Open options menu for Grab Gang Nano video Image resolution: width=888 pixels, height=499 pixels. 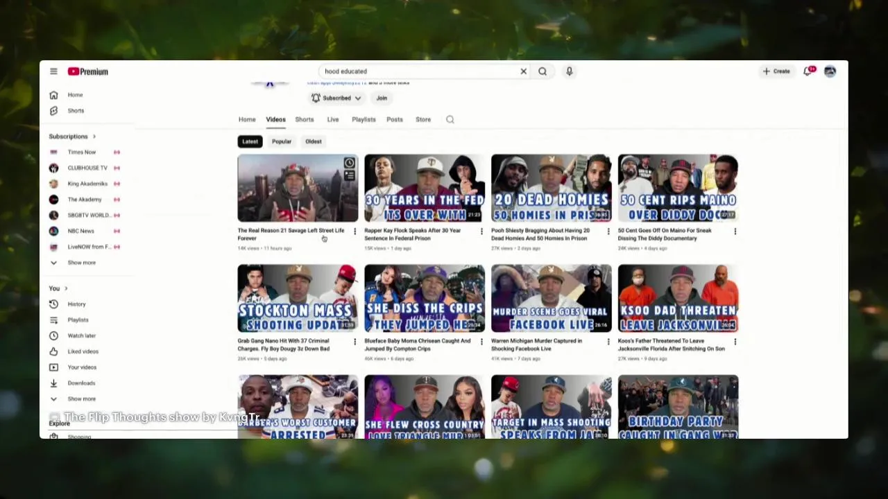point(355,342)
